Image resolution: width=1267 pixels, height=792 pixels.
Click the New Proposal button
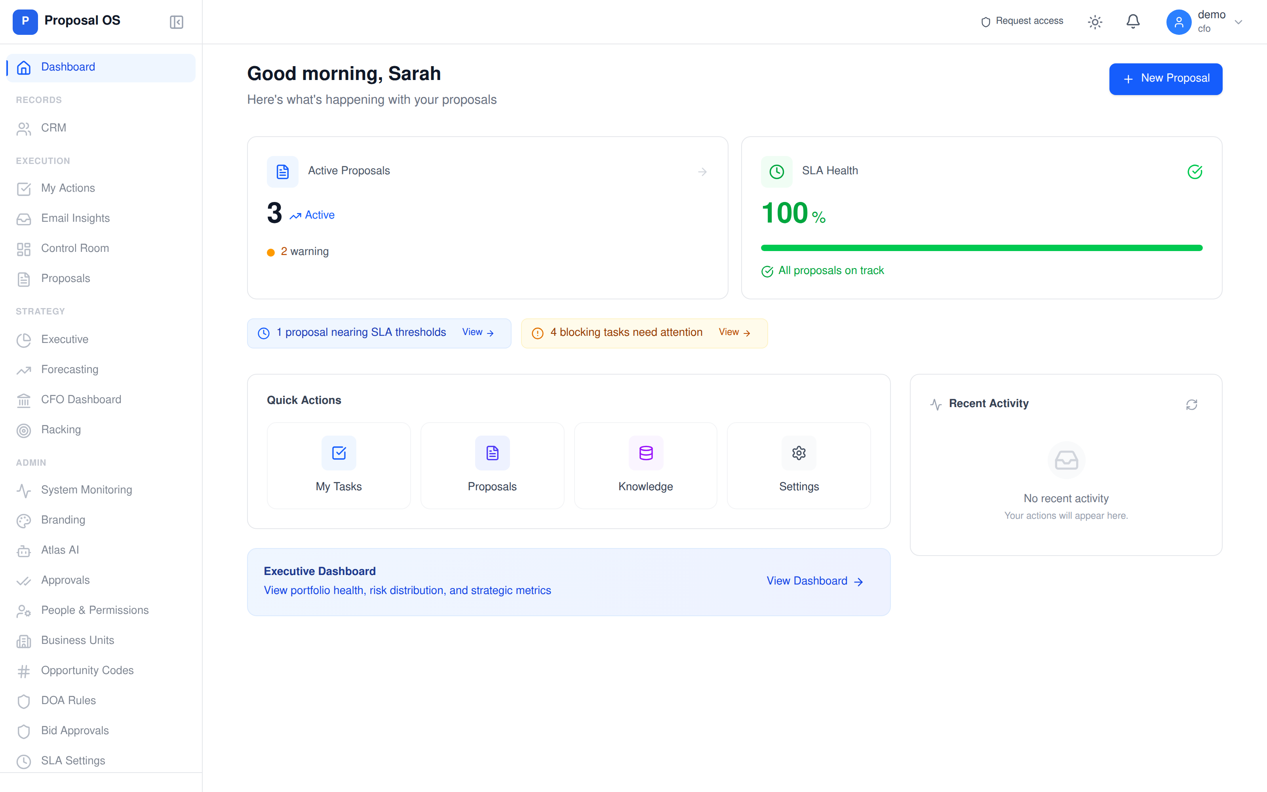[x=1165, y=78]
